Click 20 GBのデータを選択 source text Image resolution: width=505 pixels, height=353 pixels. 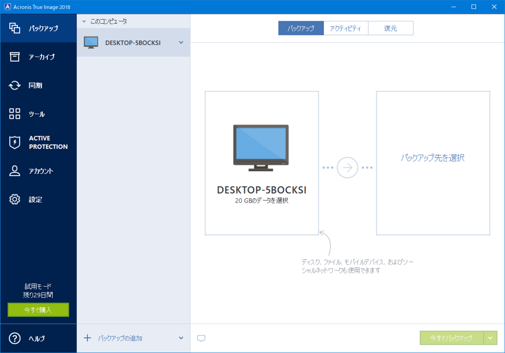(x=261, y=201)
